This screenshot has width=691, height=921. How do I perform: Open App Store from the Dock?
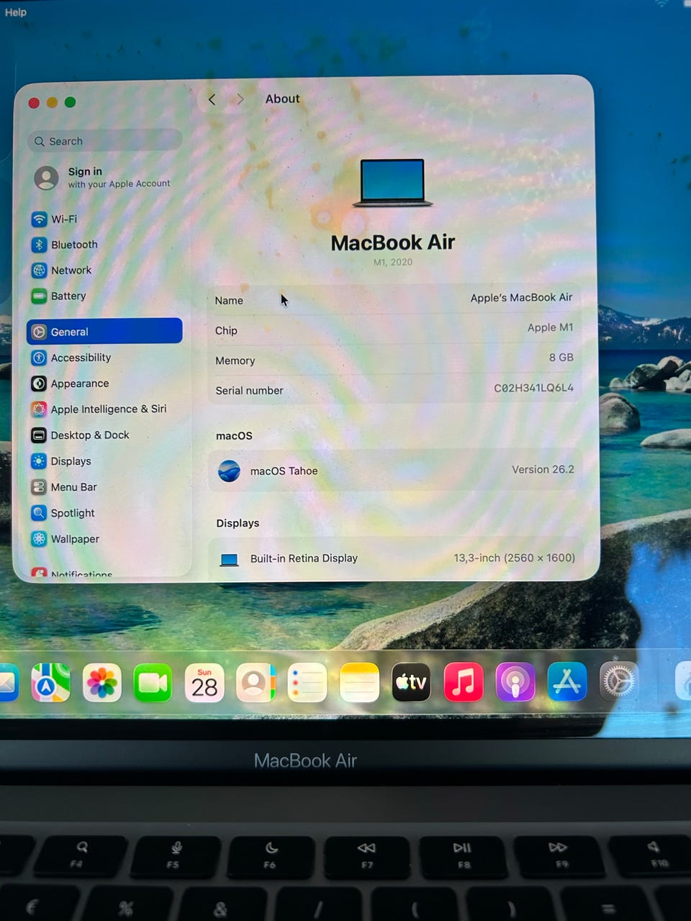[x=566, y=681]
